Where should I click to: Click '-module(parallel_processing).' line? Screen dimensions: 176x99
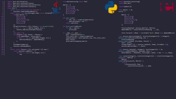(130, 2)
